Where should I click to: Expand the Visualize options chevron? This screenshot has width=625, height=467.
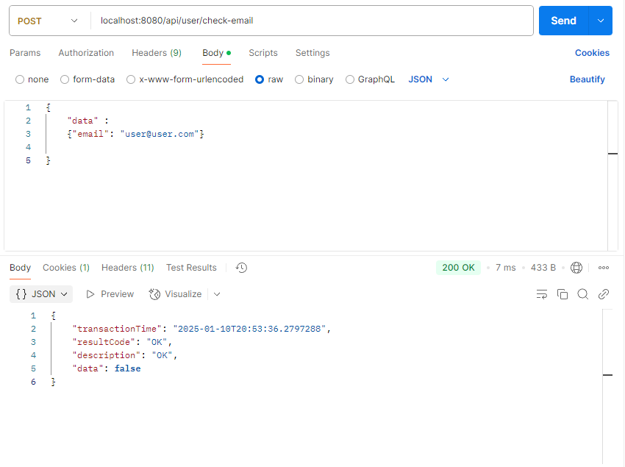click(217, 294)
